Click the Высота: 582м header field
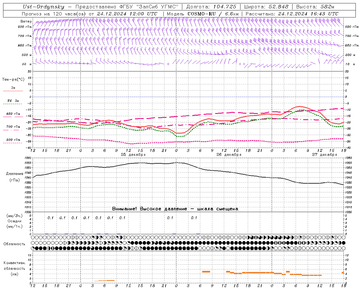 tap(315, 7)
